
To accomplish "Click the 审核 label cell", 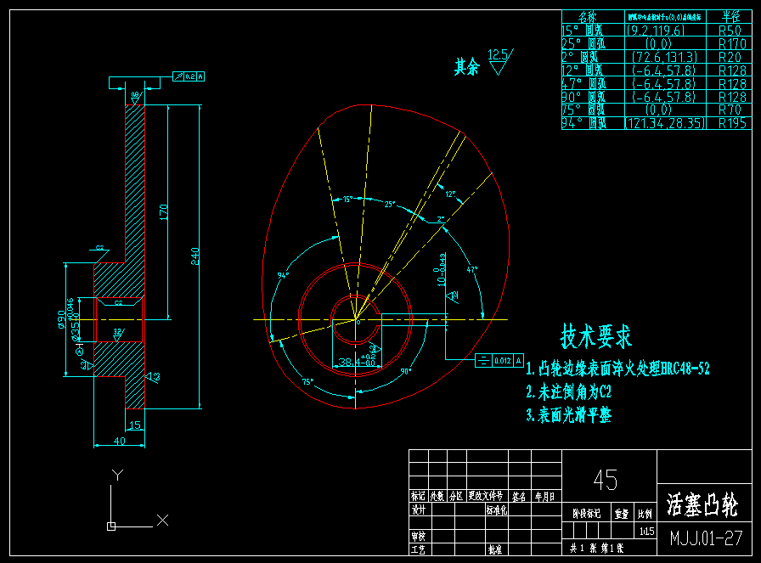I will (x=419, y=537).
